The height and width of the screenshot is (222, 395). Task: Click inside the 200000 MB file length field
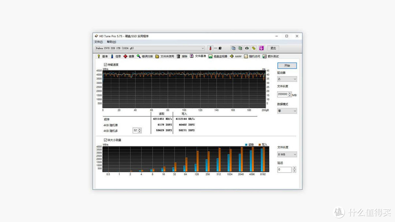point(283,94)
